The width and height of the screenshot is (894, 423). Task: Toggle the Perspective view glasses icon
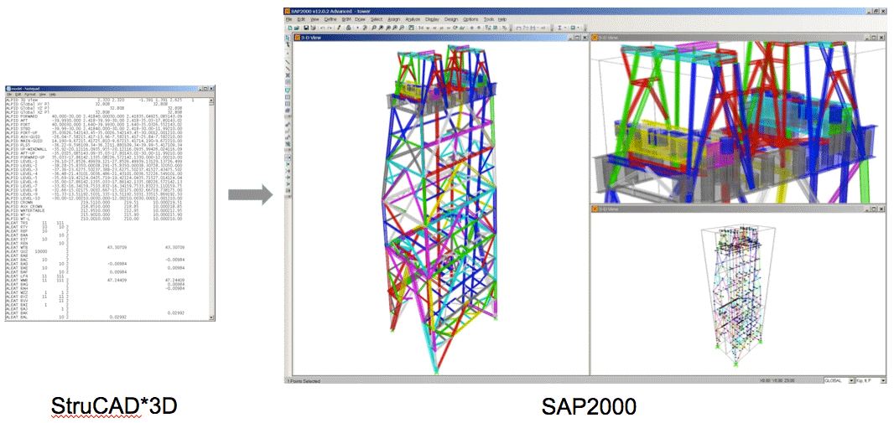pos(462,28)
